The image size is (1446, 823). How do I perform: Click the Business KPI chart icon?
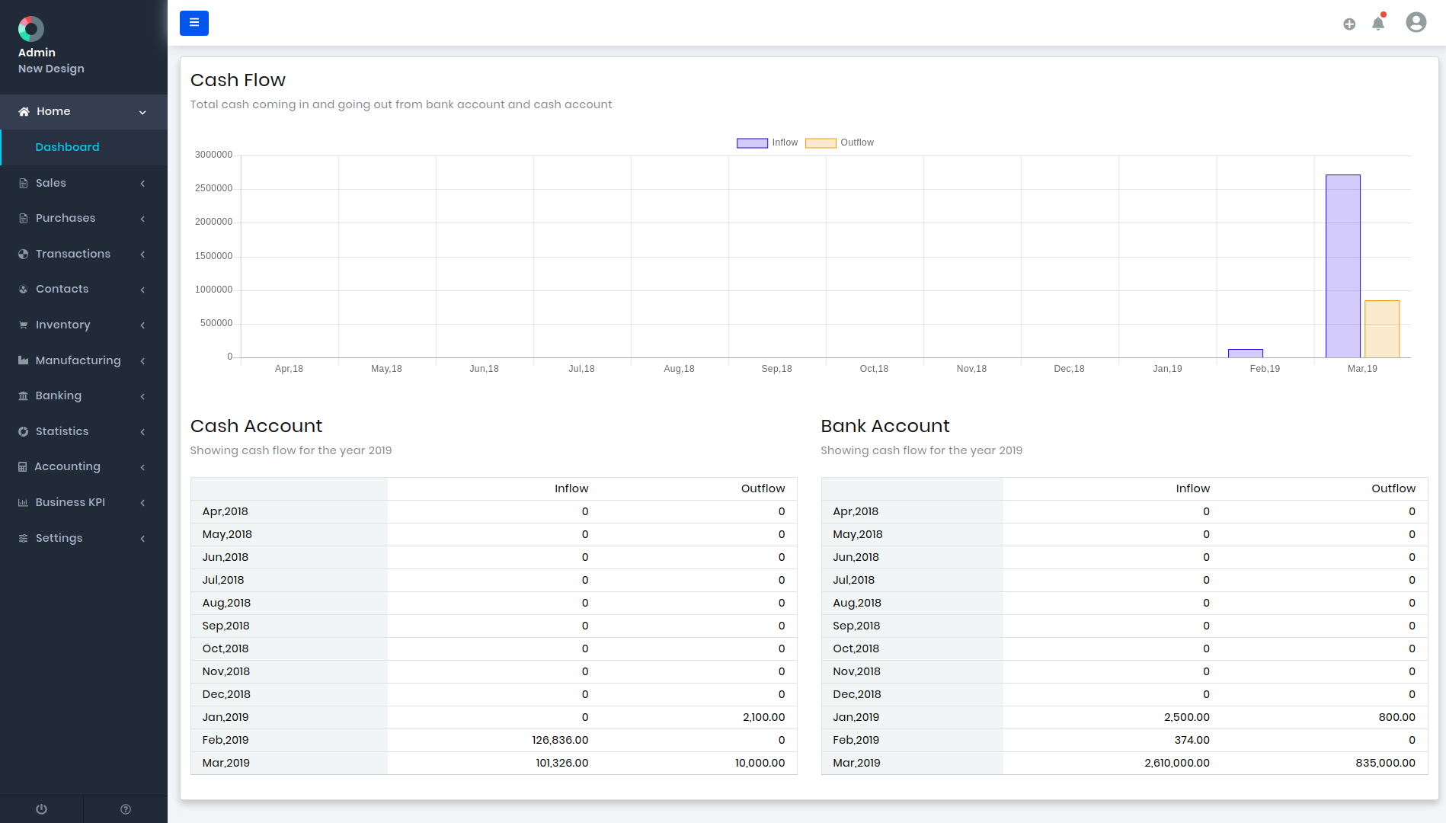(x=23, y=503)
